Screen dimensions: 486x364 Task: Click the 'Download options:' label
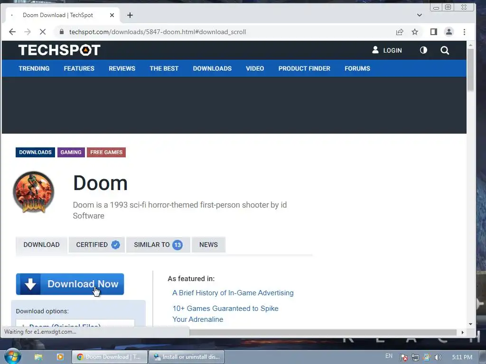(x=42, y=311)
